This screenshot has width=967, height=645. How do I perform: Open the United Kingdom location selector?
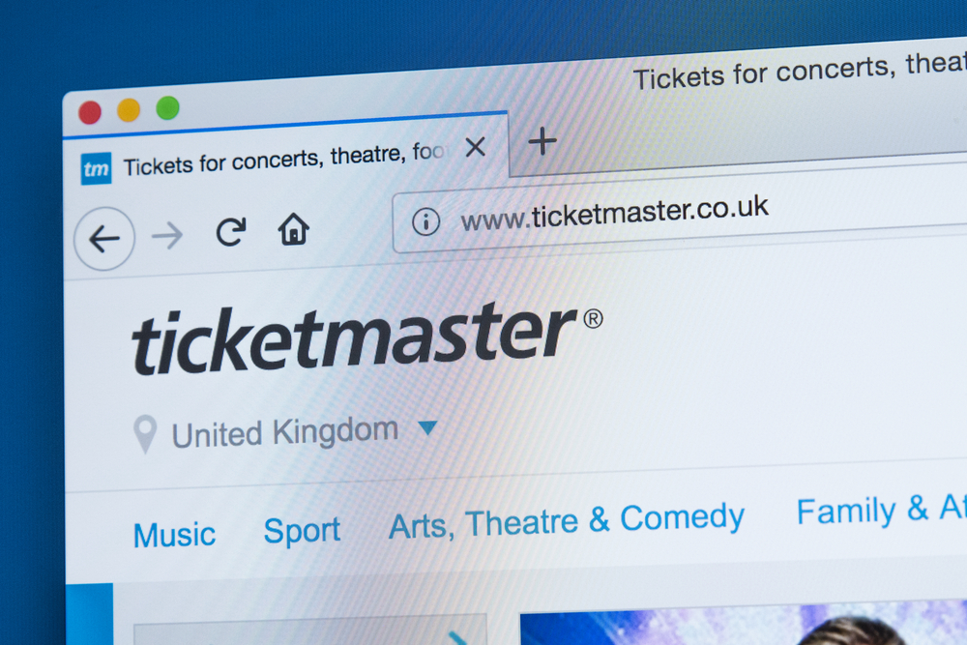[x=285, y=432]
